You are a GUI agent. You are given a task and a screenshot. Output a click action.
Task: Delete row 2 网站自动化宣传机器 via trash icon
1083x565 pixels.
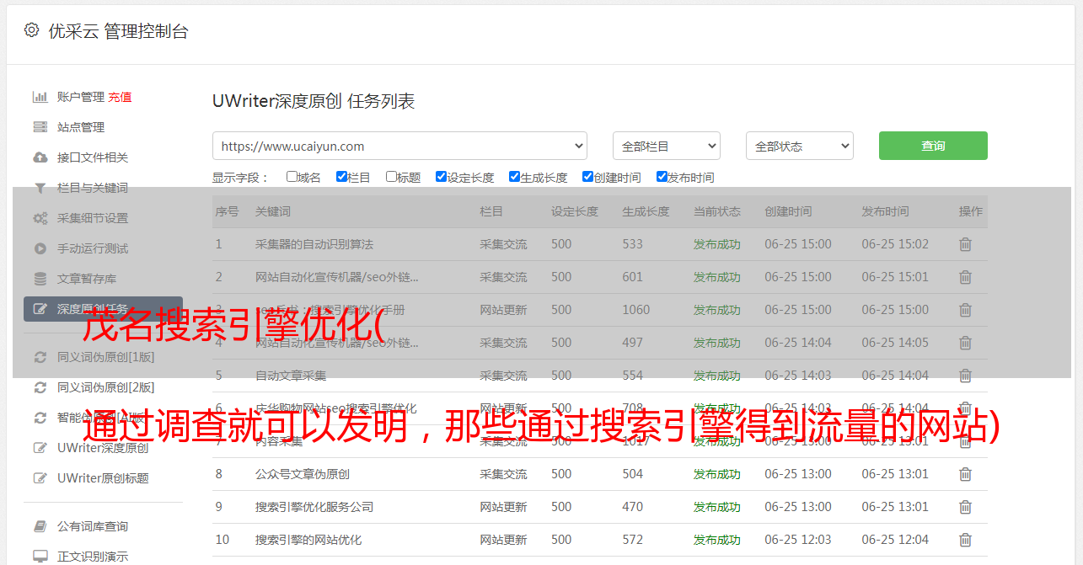[x=965, y=277]
